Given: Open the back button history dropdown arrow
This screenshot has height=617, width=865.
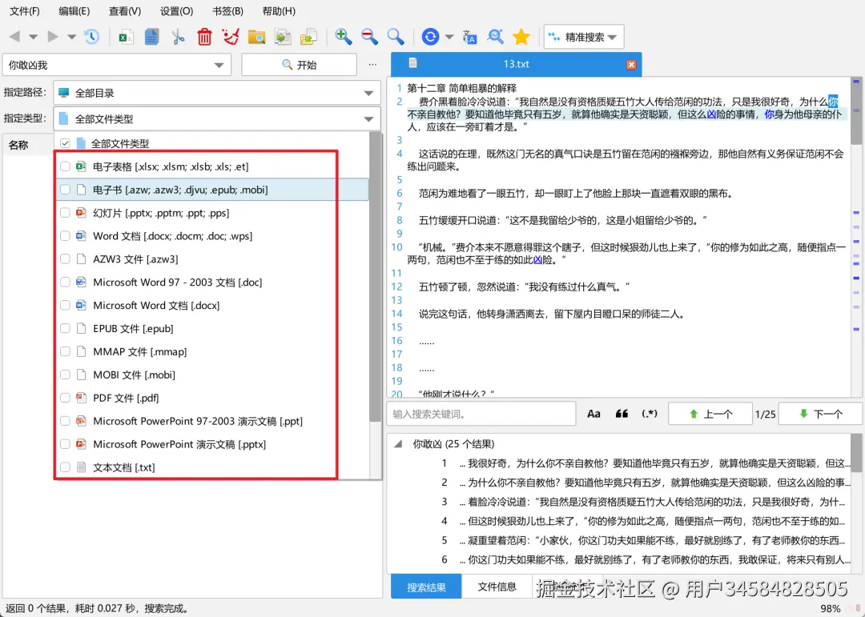Looking at the screenshot, I should [x=33, y=38].
